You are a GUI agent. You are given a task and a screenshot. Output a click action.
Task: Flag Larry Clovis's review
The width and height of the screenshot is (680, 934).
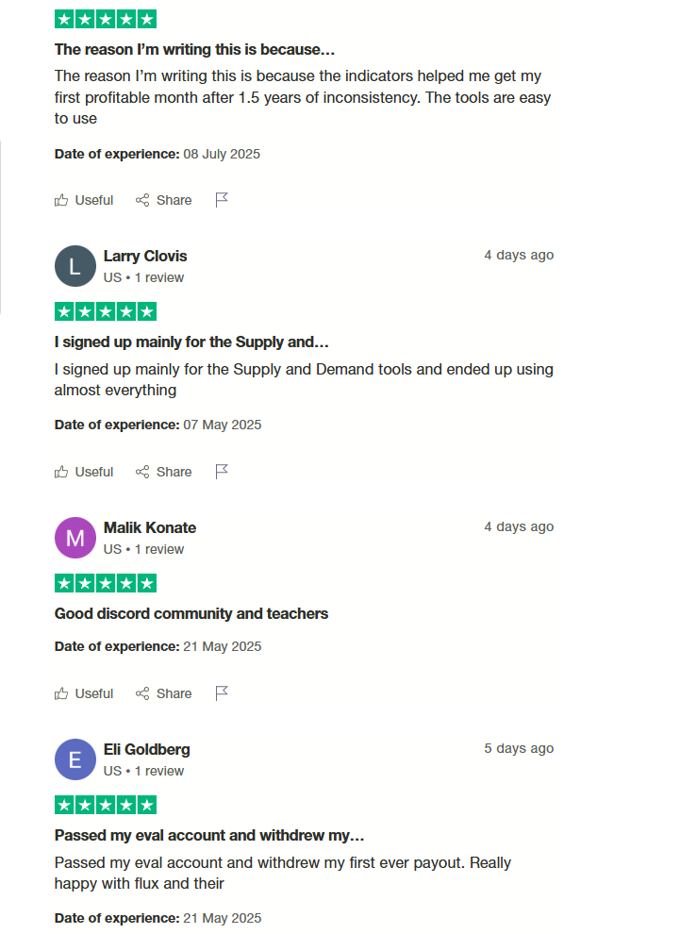pos(222,471)
